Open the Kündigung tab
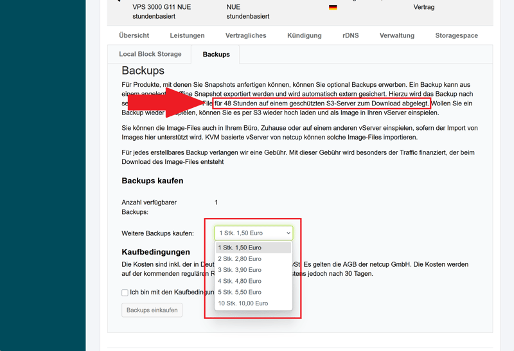The image size is (514, 351). pyautogui.click(x=304, y=35)
